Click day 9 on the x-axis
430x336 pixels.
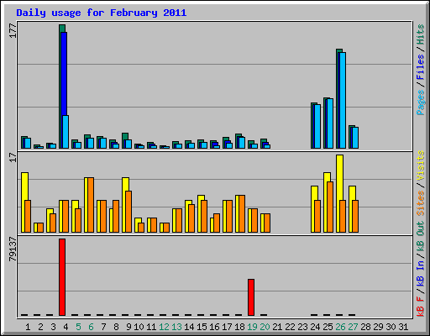[x=128, y=327]
